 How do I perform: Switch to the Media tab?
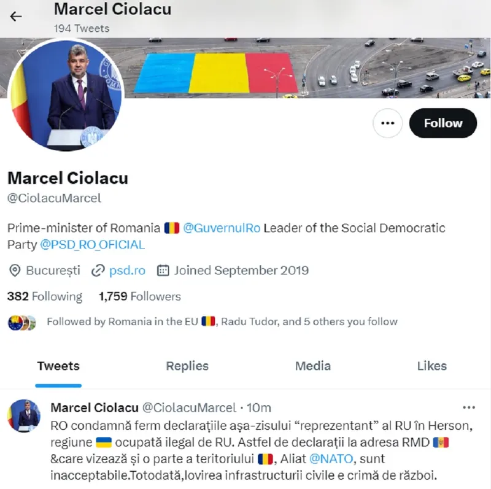[x=313, y=366]
